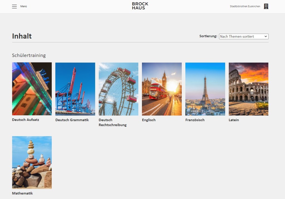Viewport: 285px width, 199px height.
Task: Click the Menü text label
Action: (24, 6)
